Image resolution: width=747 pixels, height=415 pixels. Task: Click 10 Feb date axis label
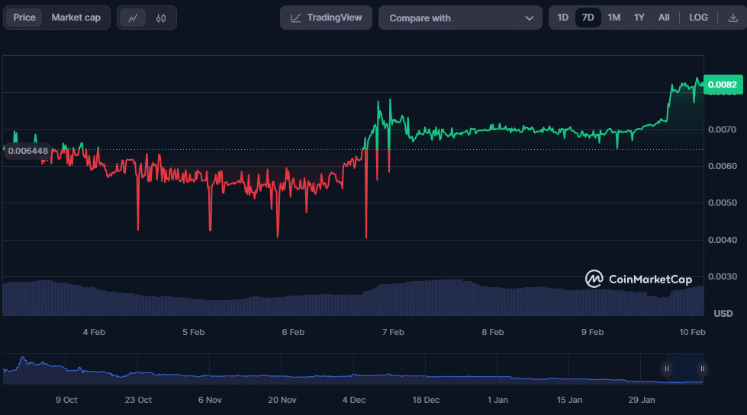[x=692, y=332]
